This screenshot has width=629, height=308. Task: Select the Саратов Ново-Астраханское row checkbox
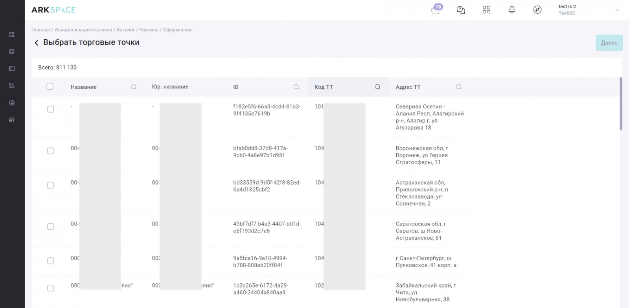click(50, 227)
